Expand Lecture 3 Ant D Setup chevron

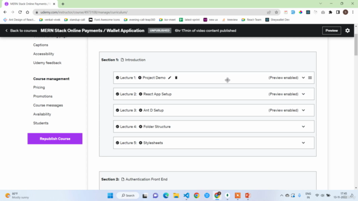(303, 111)
